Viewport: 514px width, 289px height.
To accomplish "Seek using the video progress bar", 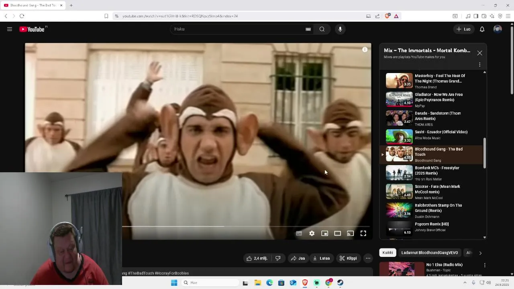I will pyautogui.click(x=247, y=226).
